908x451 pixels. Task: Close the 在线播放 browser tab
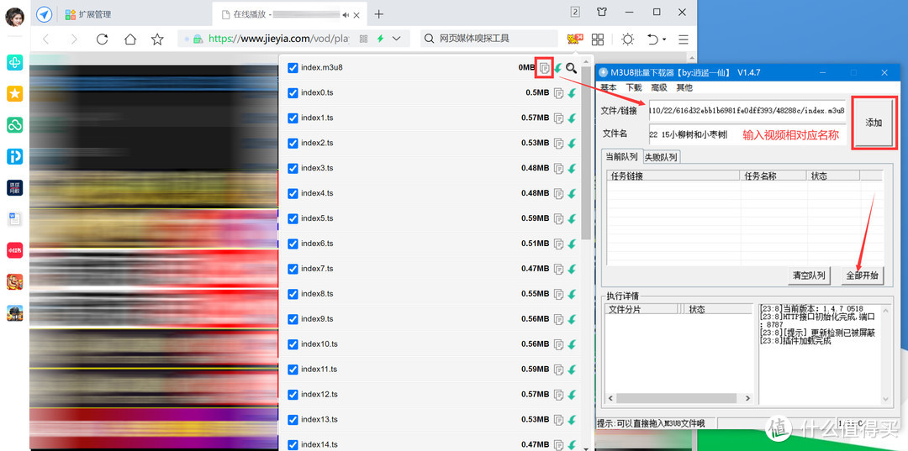[356, 14]
